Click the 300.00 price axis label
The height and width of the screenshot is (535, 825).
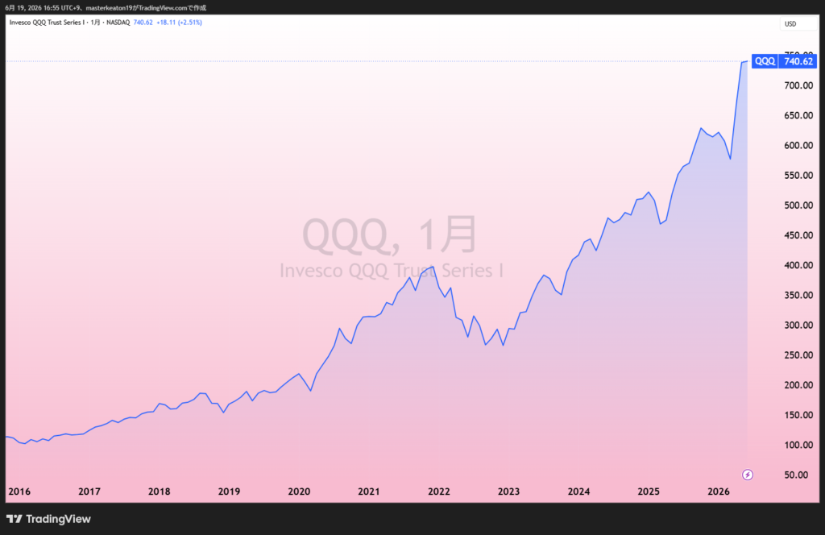[798, 325]
